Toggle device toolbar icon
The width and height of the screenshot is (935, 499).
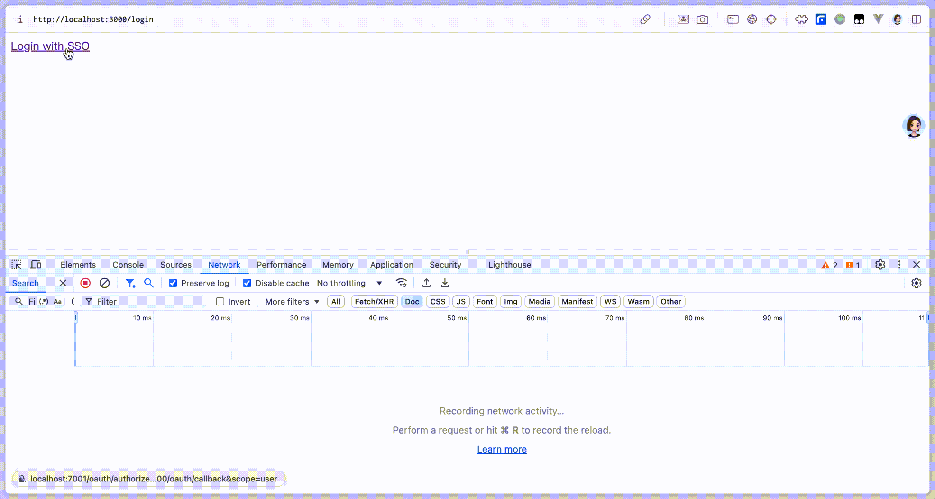pyautogui.click(x=36, y=265)
